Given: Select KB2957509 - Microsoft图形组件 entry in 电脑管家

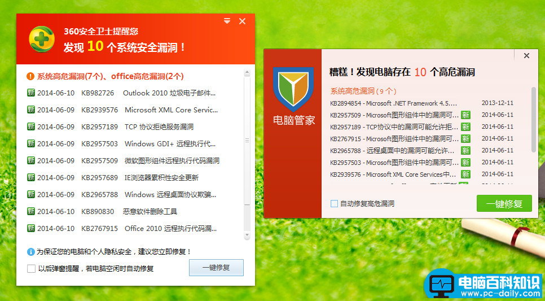Looking at the screenshot, I should tap(394, 115).
